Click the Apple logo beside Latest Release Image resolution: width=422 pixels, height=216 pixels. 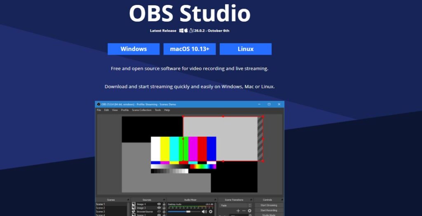[x=186, y=30]
